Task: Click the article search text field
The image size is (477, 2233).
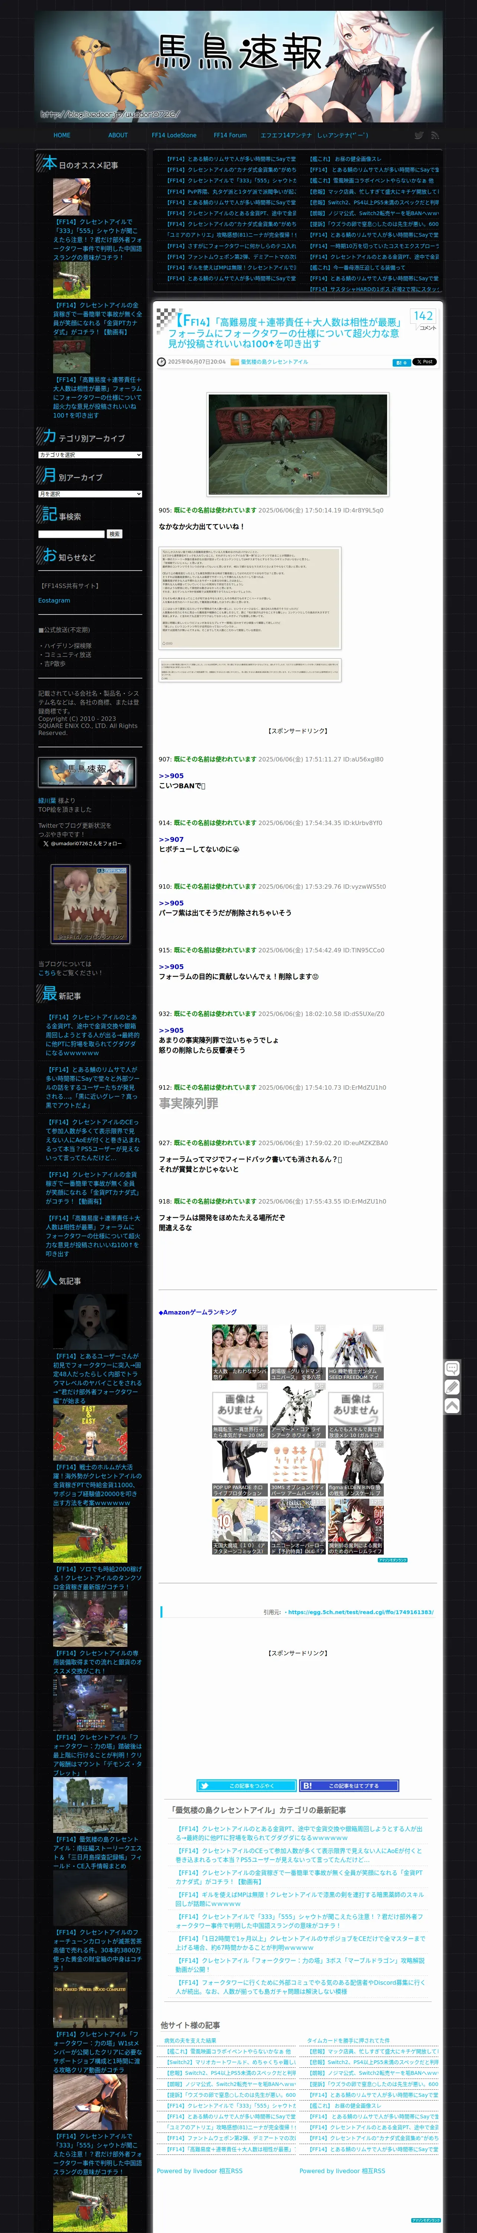Action: (71, 534)
